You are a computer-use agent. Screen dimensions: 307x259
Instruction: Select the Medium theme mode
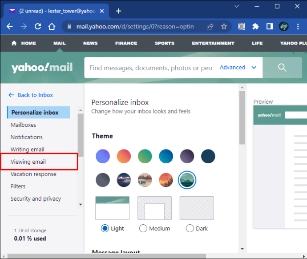pos(143,228)
